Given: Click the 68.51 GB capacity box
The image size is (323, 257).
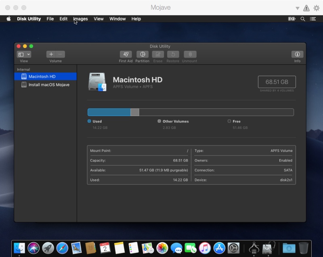Looking at the screenshot, I should (x=277, y=82).
